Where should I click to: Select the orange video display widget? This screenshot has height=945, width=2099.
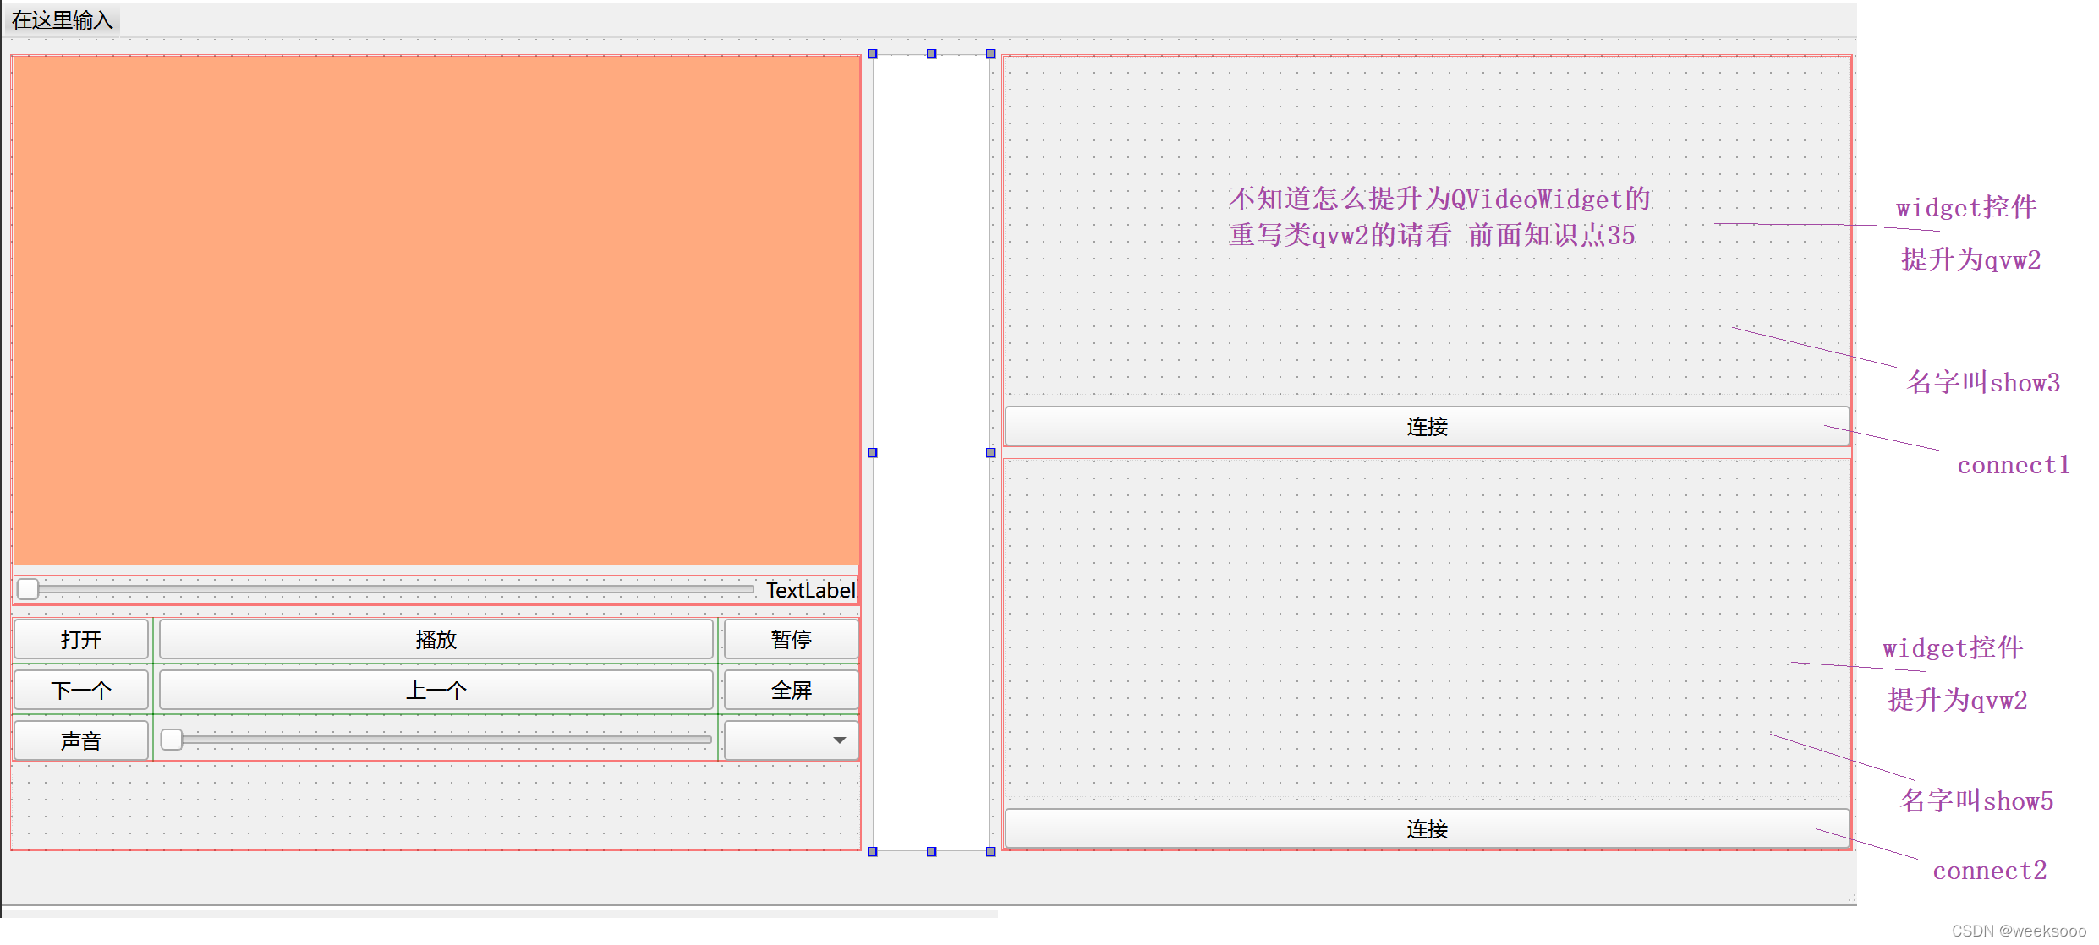point(436,309)
